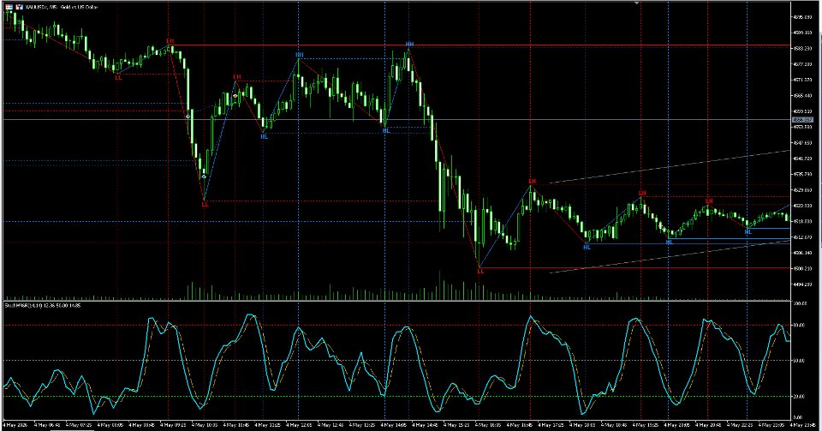This screenshot has width=822, height=431.
Task: Select the thick red resistance line at 4583.230
Action: pyautogui.click(x=479, y=45)
